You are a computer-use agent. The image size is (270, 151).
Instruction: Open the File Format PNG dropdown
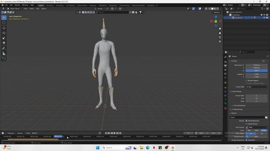click(256, 128)
